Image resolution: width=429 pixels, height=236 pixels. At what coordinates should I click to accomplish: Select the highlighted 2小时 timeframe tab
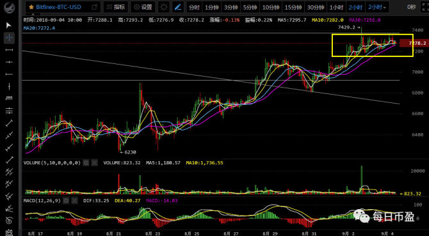(355, 8)
